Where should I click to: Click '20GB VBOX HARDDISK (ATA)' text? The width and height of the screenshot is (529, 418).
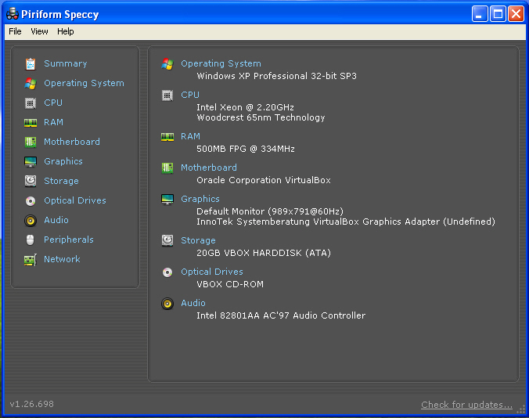264,253
